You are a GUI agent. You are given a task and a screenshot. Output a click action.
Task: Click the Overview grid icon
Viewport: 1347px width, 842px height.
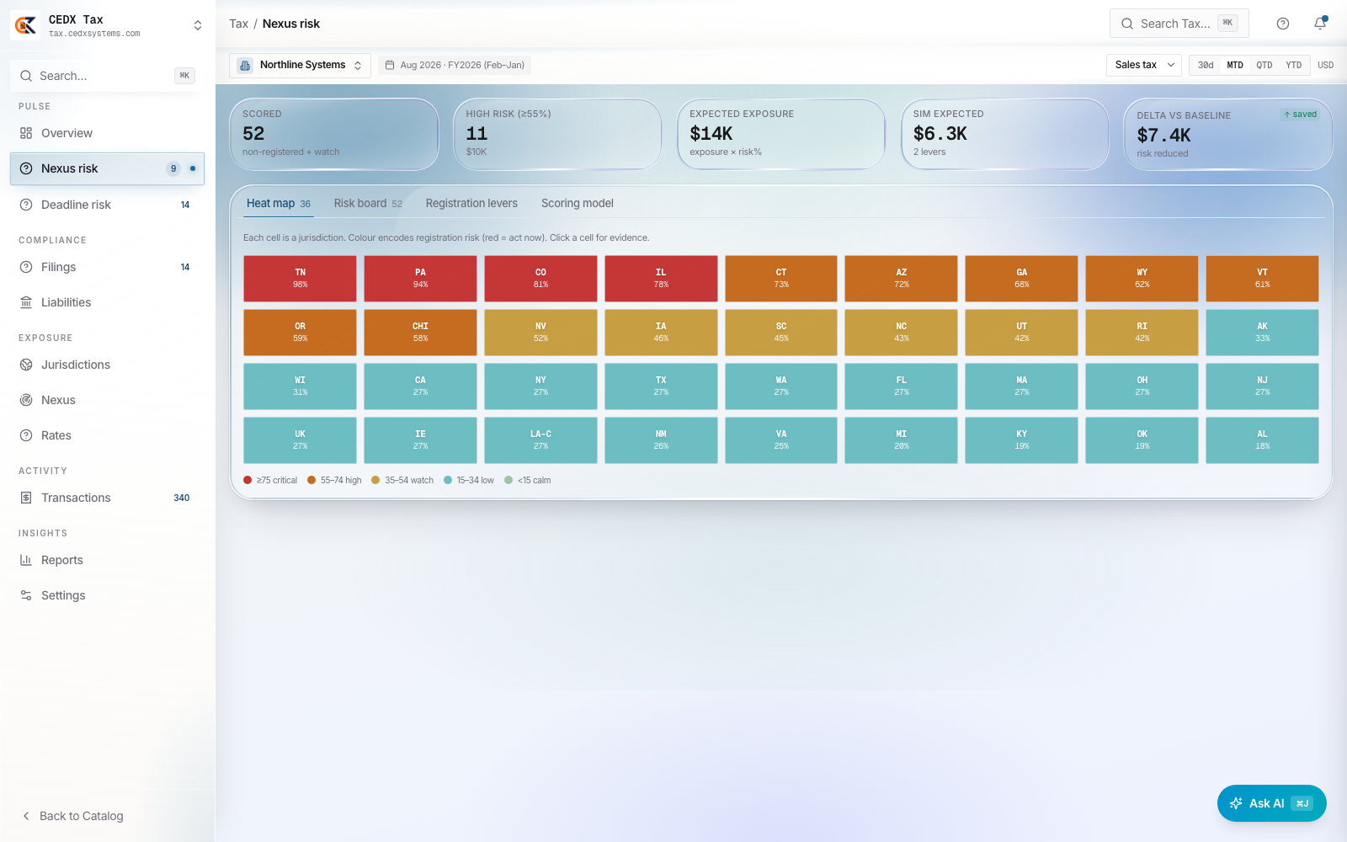pyautogui.click(x=26, y=133)
